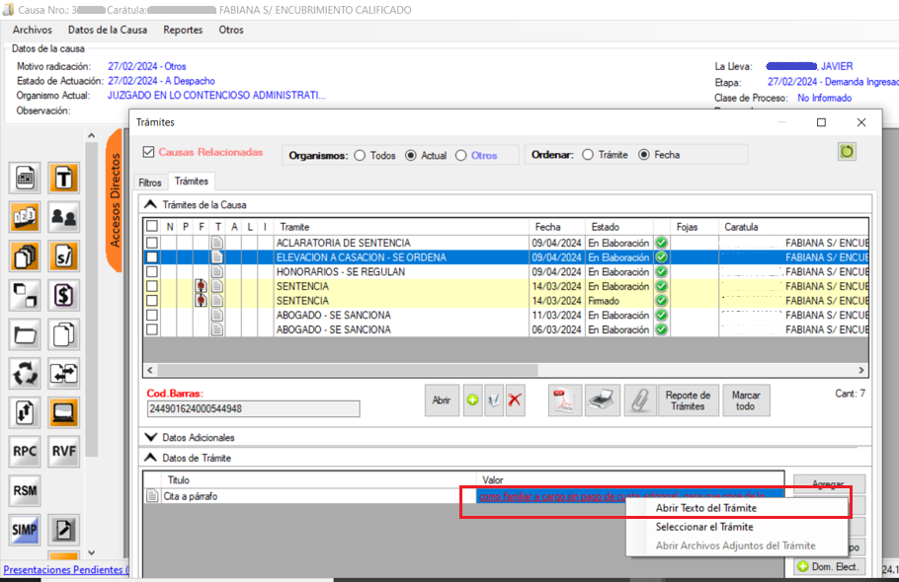Expand the Datos Adicionales section

point(151,437)
